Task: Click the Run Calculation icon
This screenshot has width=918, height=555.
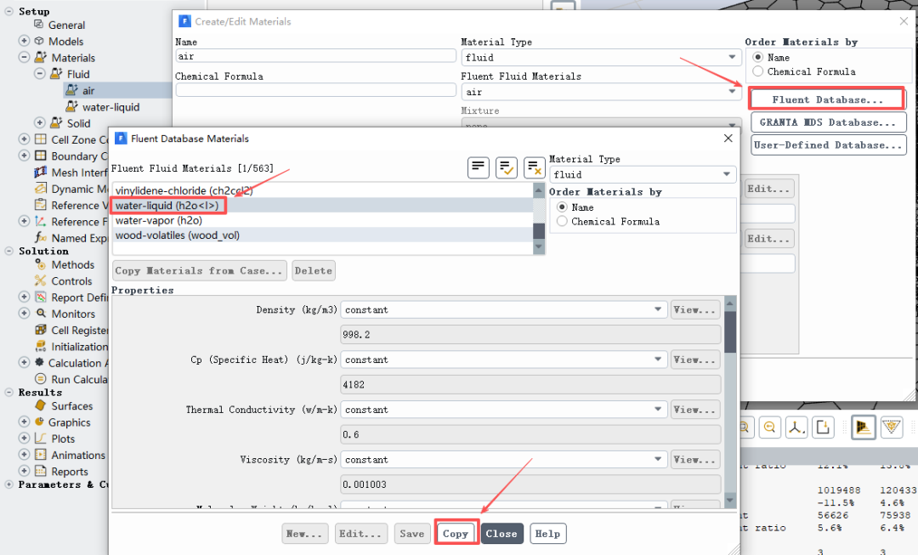Action: 41,379
